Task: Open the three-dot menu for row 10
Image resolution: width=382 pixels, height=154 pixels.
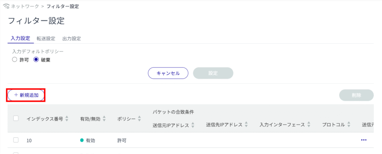Action: (x=364, y=140)
